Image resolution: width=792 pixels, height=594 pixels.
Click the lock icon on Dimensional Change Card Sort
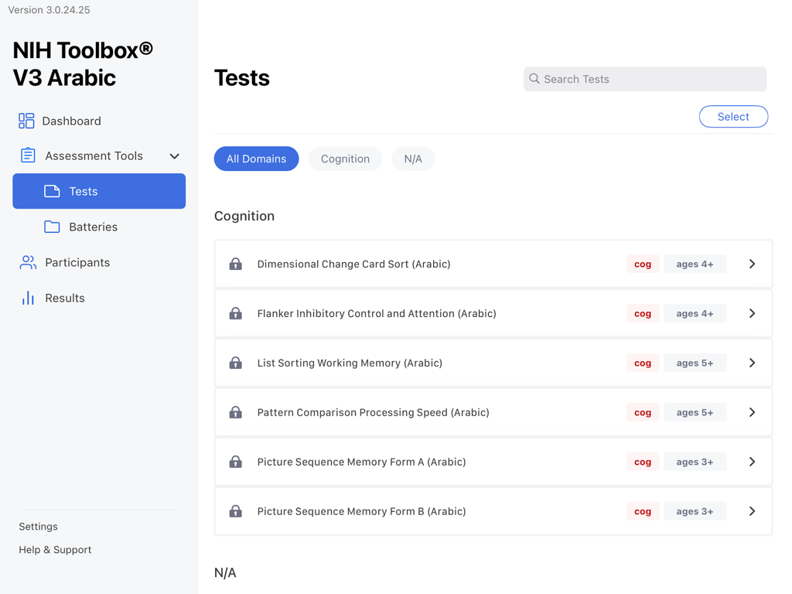tap(236, 264)
